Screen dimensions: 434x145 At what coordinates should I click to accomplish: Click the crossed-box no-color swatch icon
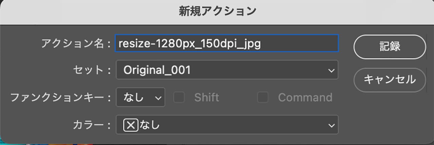click(x=131, y=125)
